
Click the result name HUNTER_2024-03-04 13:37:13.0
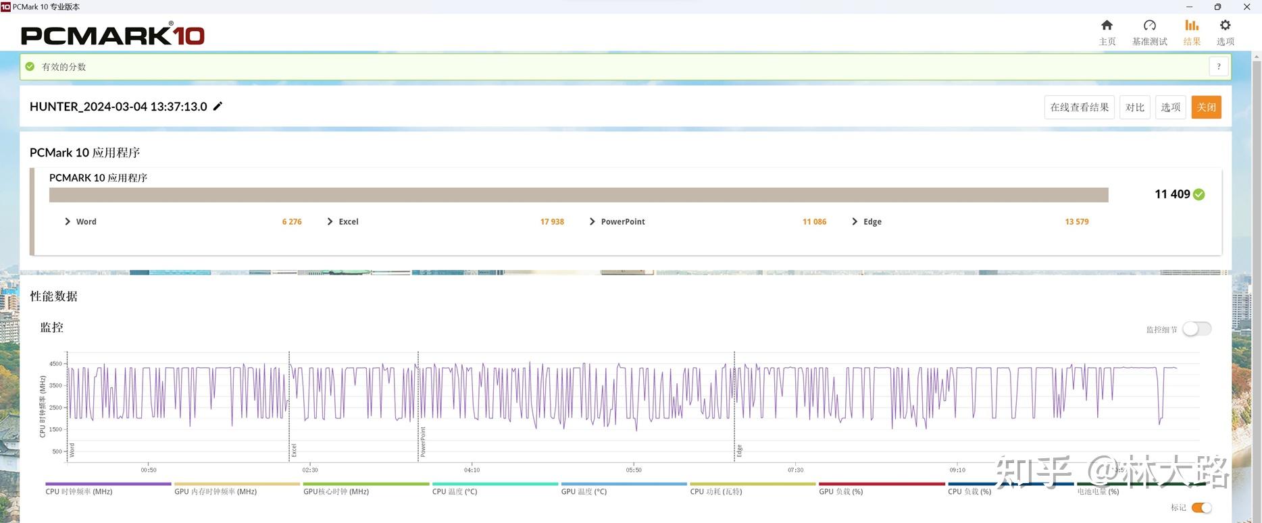(x=118, y=107)
